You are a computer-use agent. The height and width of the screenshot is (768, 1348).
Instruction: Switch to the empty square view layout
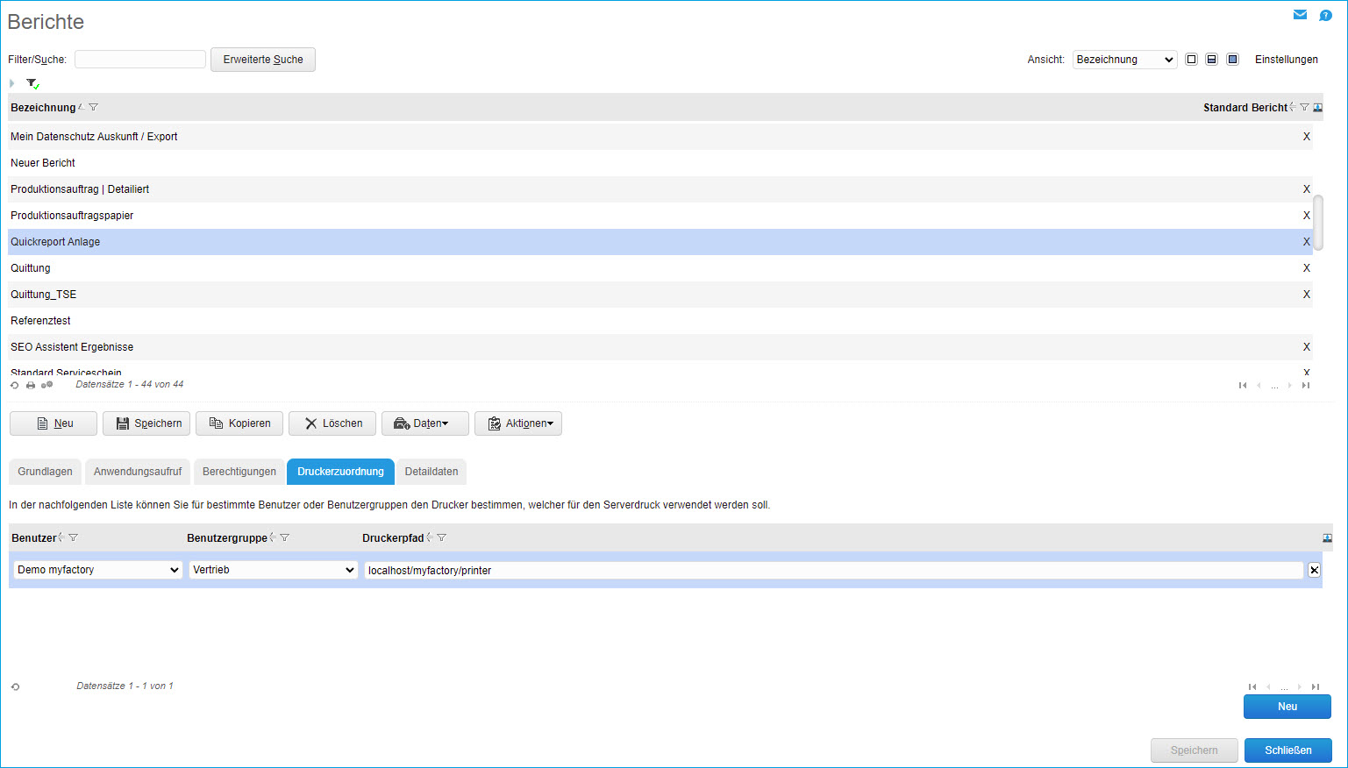[x=1191, y=60]
